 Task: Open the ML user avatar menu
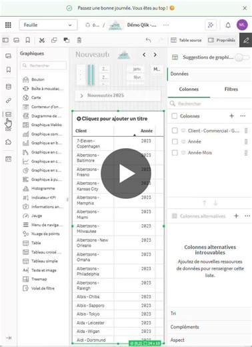[242, 25]
